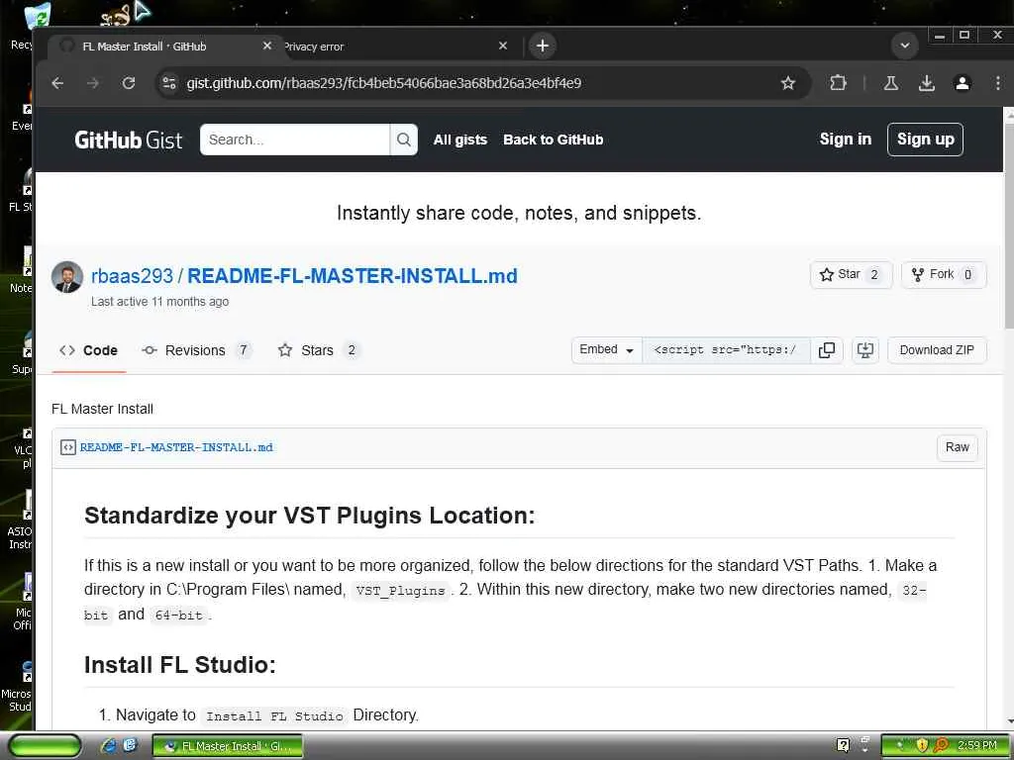The width and height of the screenshot is (1014, 760).
Task: Click the GitHub Gist logo
Action: click(x=128, y=140)
